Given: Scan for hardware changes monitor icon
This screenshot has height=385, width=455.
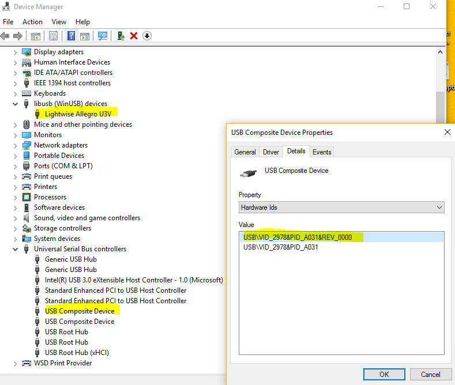Looking at the screenshot, I should tap(103, 36).
